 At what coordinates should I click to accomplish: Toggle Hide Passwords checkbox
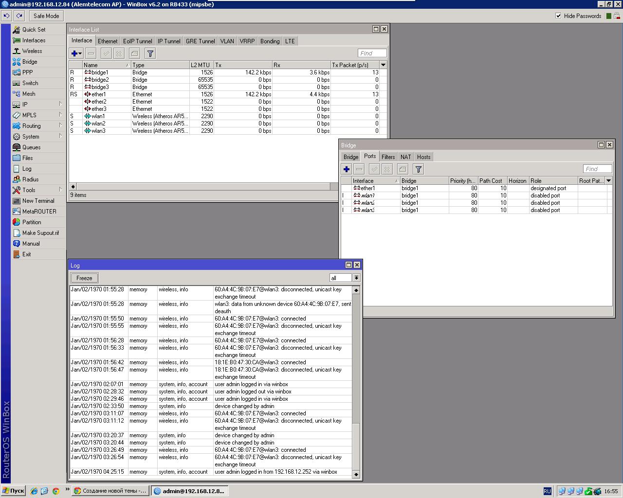[558, 16]
